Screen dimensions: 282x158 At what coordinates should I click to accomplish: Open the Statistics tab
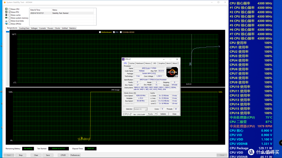pyautogui.click(x=73, y=28)
